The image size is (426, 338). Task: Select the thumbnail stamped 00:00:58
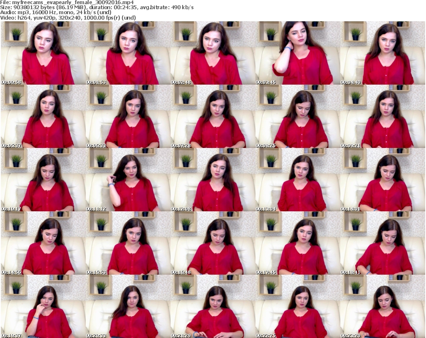(43, 53)
